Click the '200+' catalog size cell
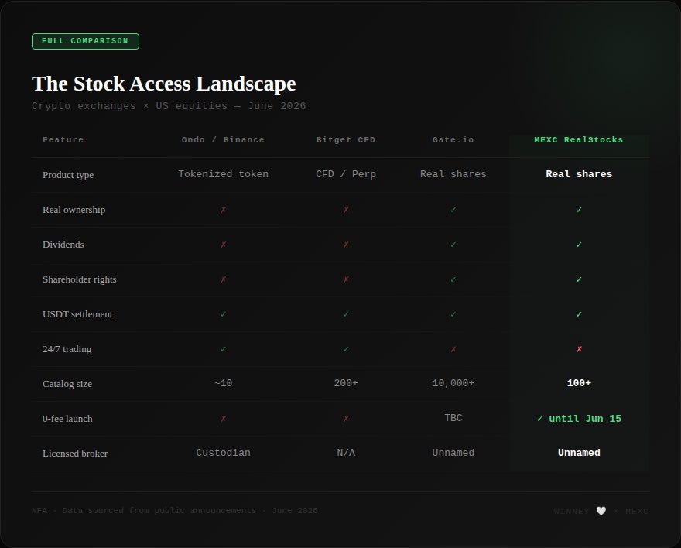The width and height of the screenshot is (681, 548). click(346, 383)
